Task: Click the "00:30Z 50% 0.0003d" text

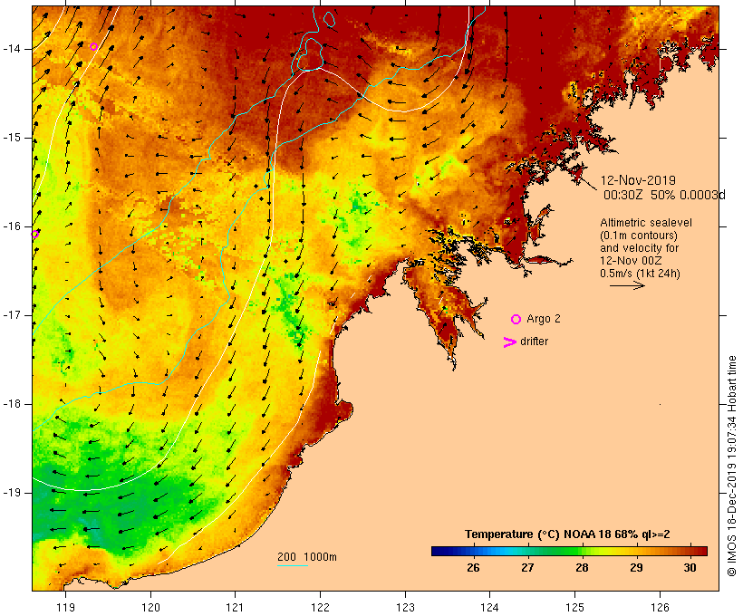Action: 664,195
